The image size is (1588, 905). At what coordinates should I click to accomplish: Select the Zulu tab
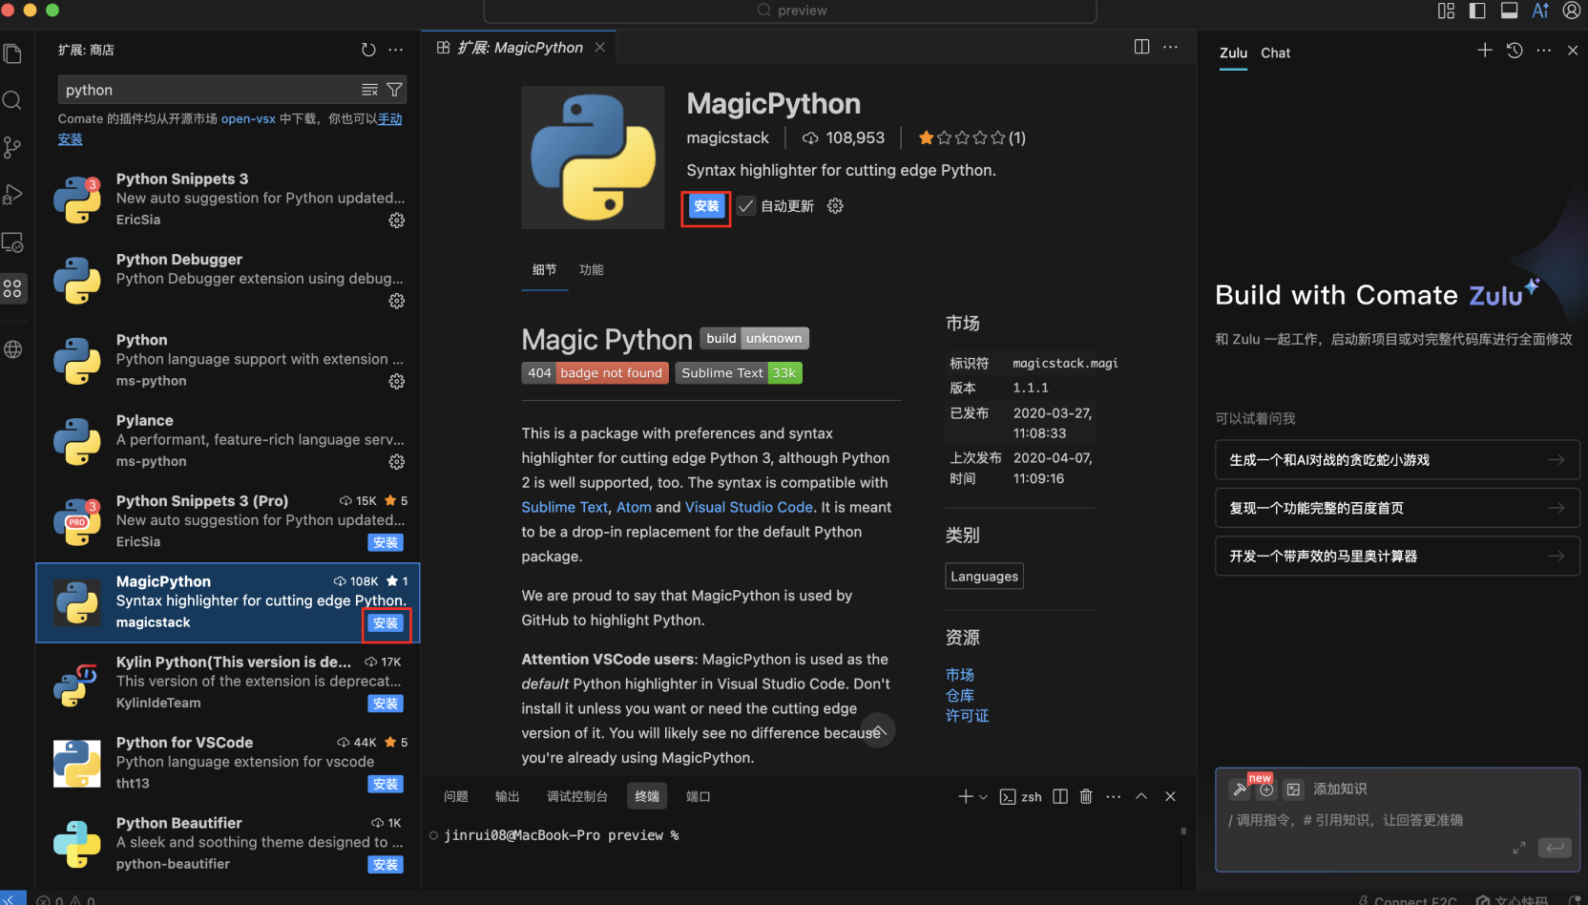pos(1233,53)
